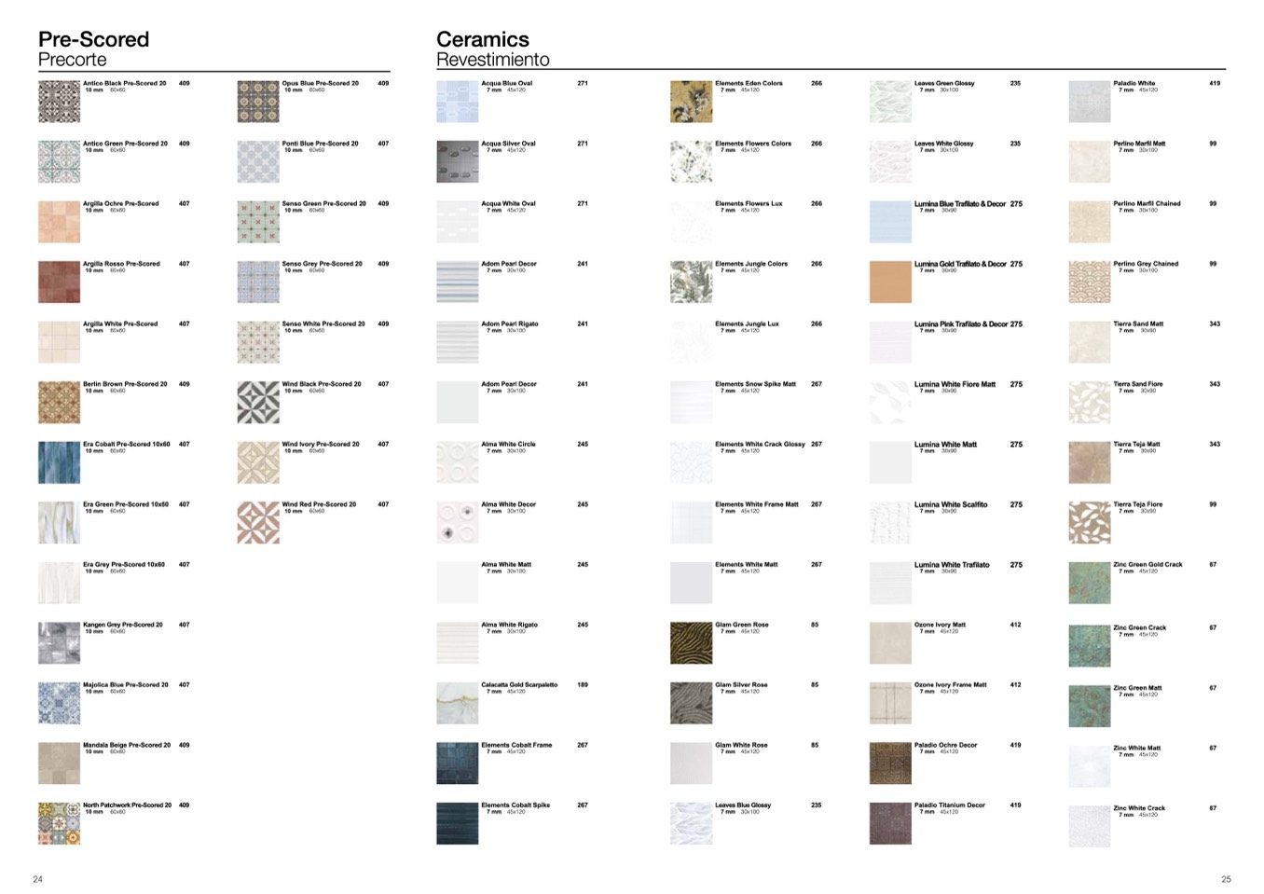This screenshot has width=1264, height=894.
Task: Open the Wind Black Pre-Scored 20 thumbnail
Action: pos(258,402)
